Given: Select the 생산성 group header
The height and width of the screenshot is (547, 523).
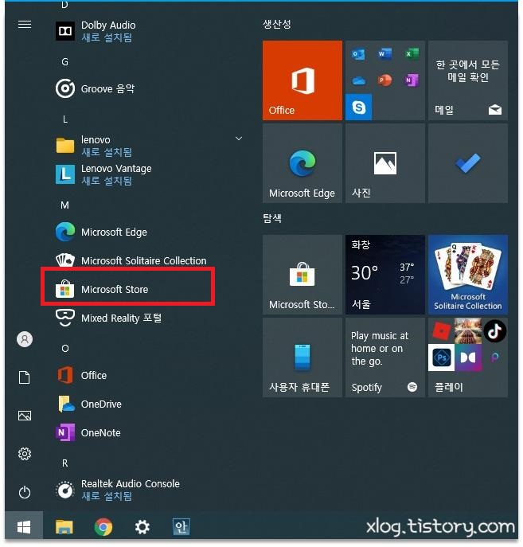Looking at the screenshot, I should point(277,24).
